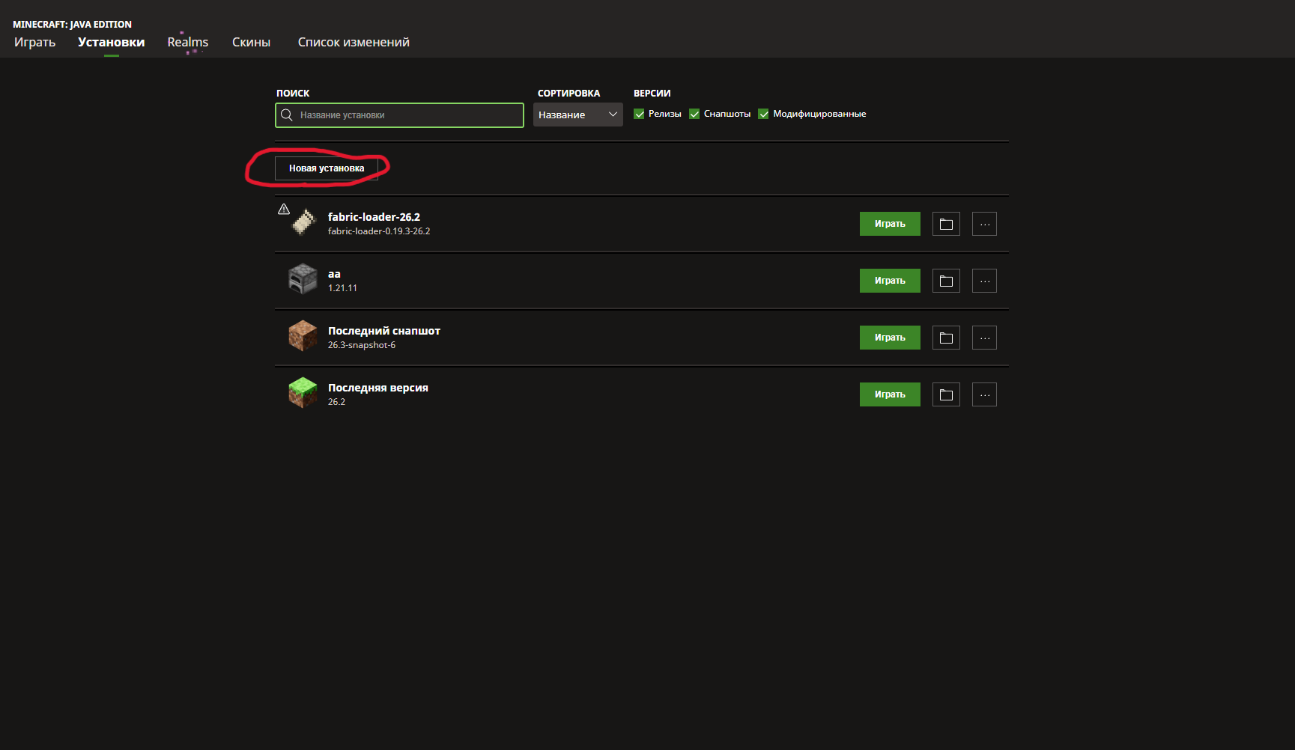
Task: Click the furnace icon of aa installation
Action: (x=303, y=279)
